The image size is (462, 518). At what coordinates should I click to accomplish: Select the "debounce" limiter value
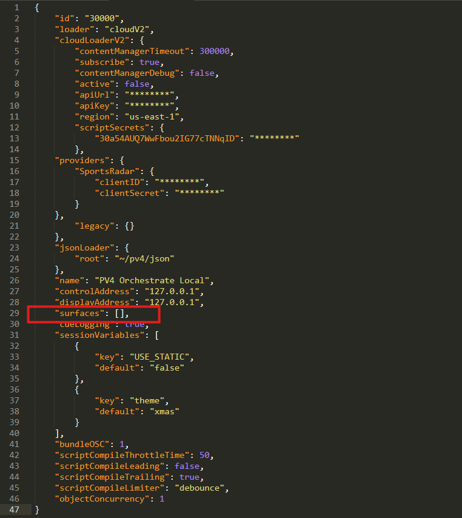[x=199, y=488]
